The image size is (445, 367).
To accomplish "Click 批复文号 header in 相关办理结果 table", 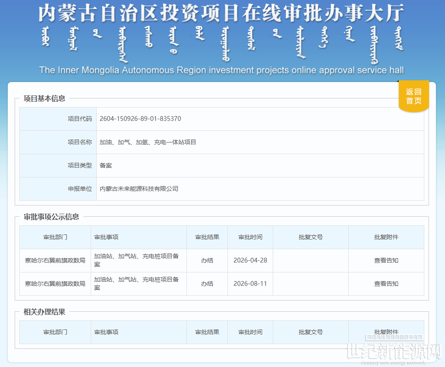I will tap(310, 332).
